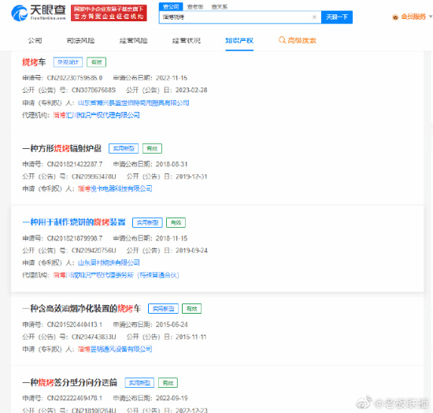Click the Tianyancha logo

click(39, 13)
